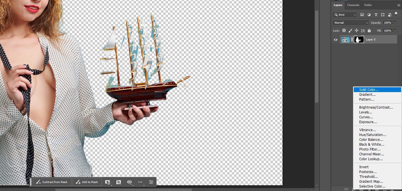Open mask modify options in taskbar
The image size is (402, 191).
(x=108, y=182)
